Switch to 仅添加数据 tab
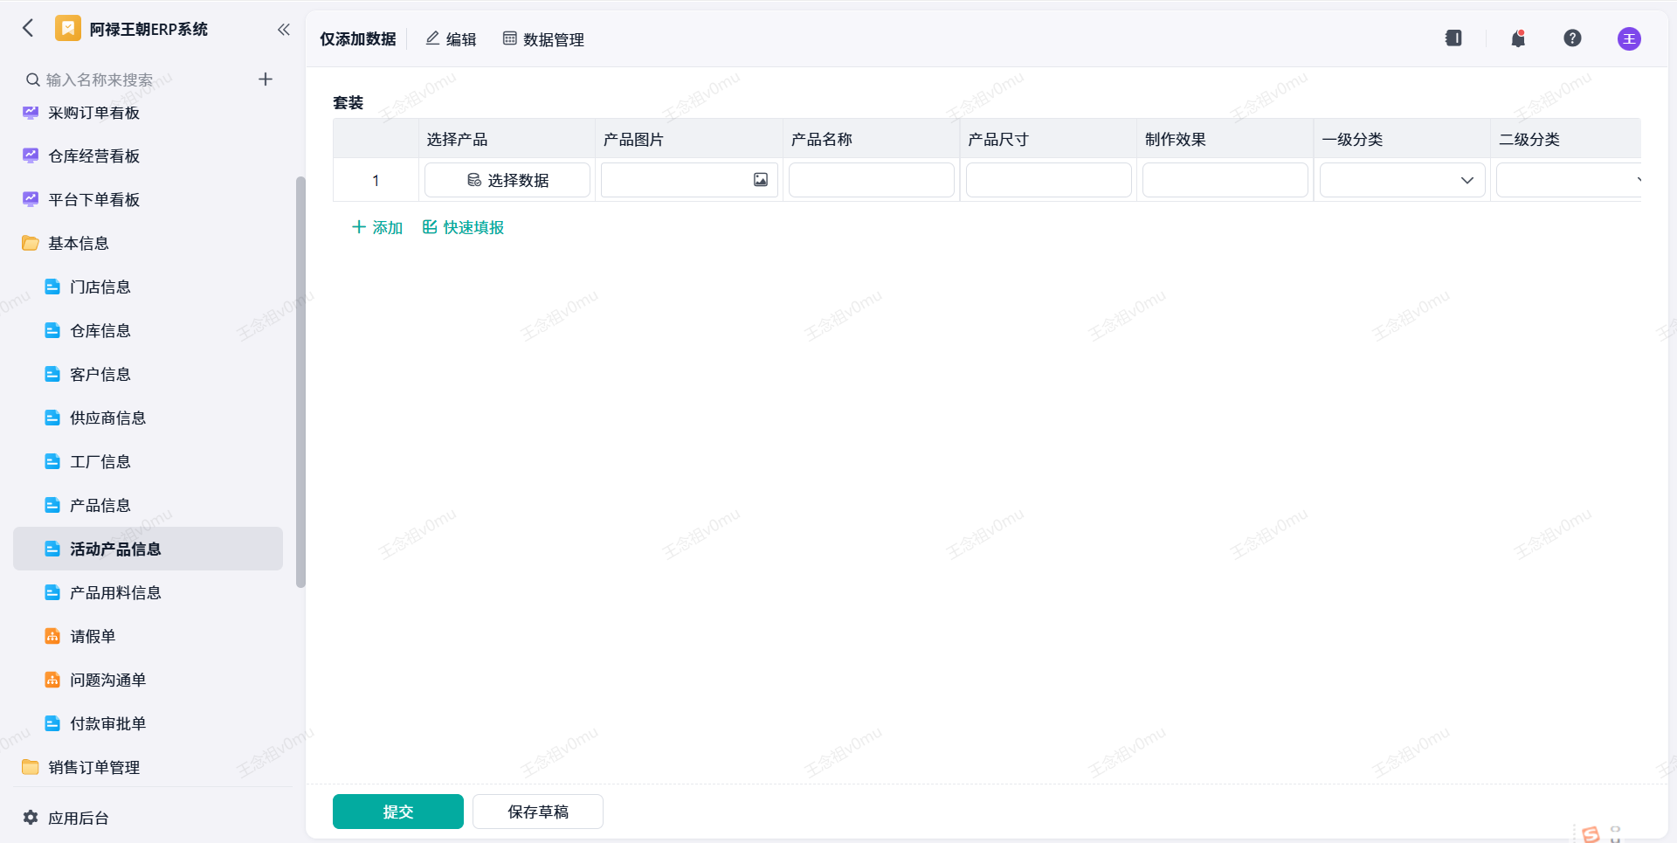Screen dimensions: 1677x843 pos(358,39)
